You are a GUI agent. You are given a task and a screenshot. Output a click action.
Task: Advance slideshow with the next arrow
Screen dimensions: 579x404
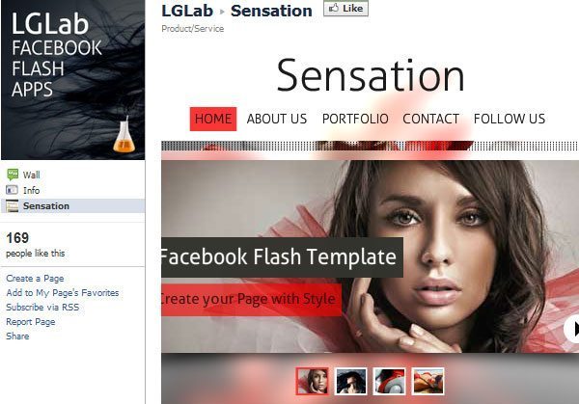pos(572,329)
